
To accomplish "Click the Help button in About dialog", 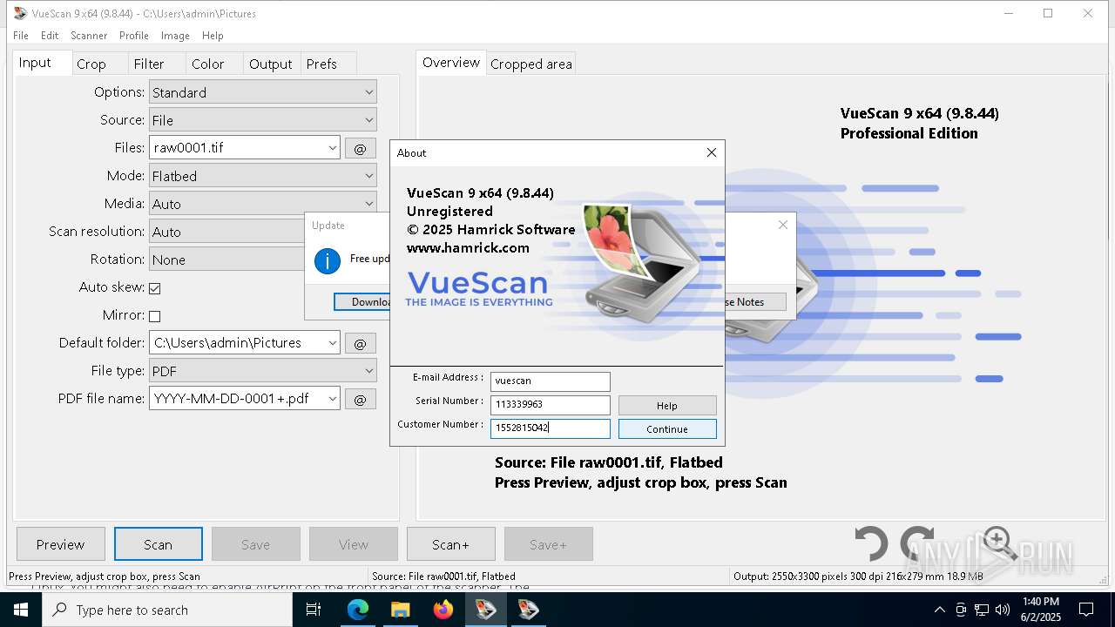I will click(x=667, y=406).
